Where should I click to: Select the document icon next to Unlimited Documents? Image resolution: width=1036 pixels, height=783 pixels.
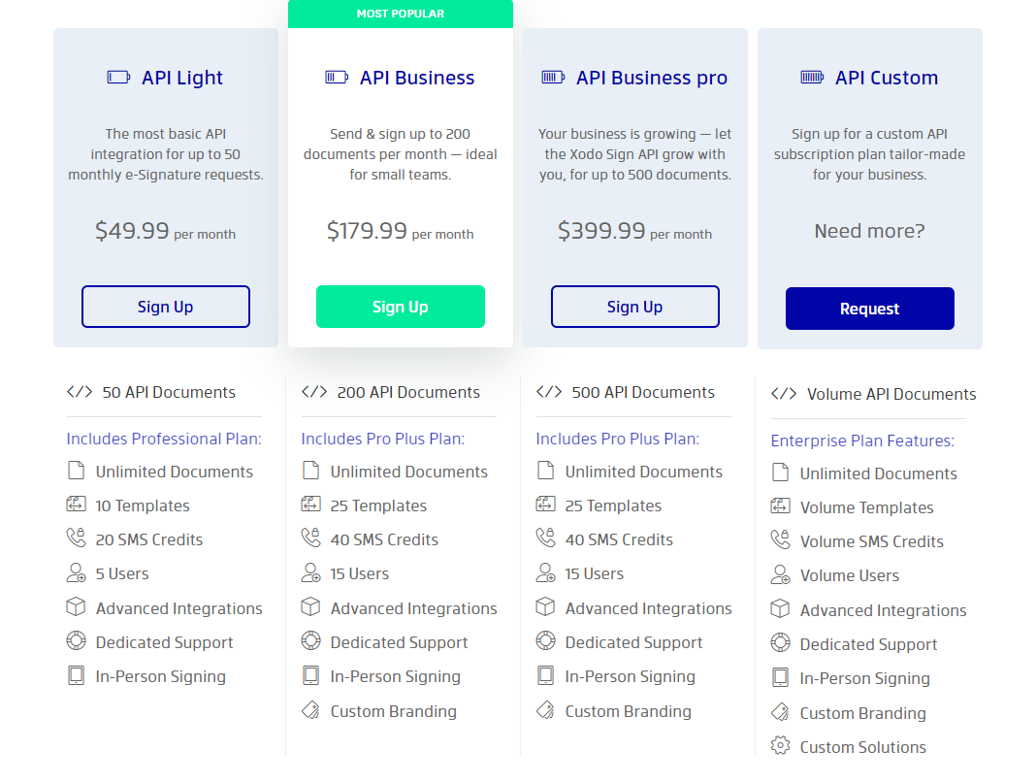(78, 471)
